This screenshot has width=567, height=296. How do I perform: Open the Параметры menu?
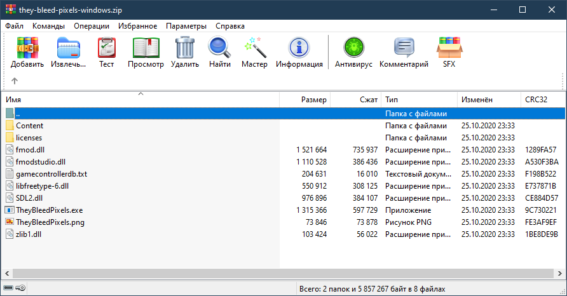(186, 26)
